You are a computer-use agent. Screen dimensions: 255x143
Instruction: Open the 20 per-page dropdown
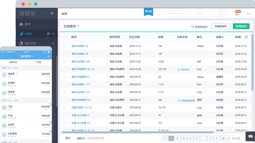(225, 138)
